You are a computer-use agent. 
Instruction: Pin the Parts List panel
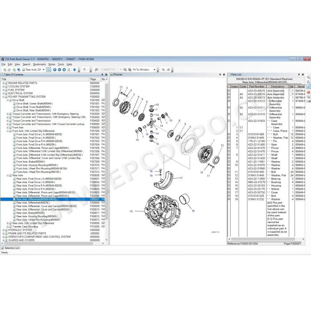[x=299, y=75]
